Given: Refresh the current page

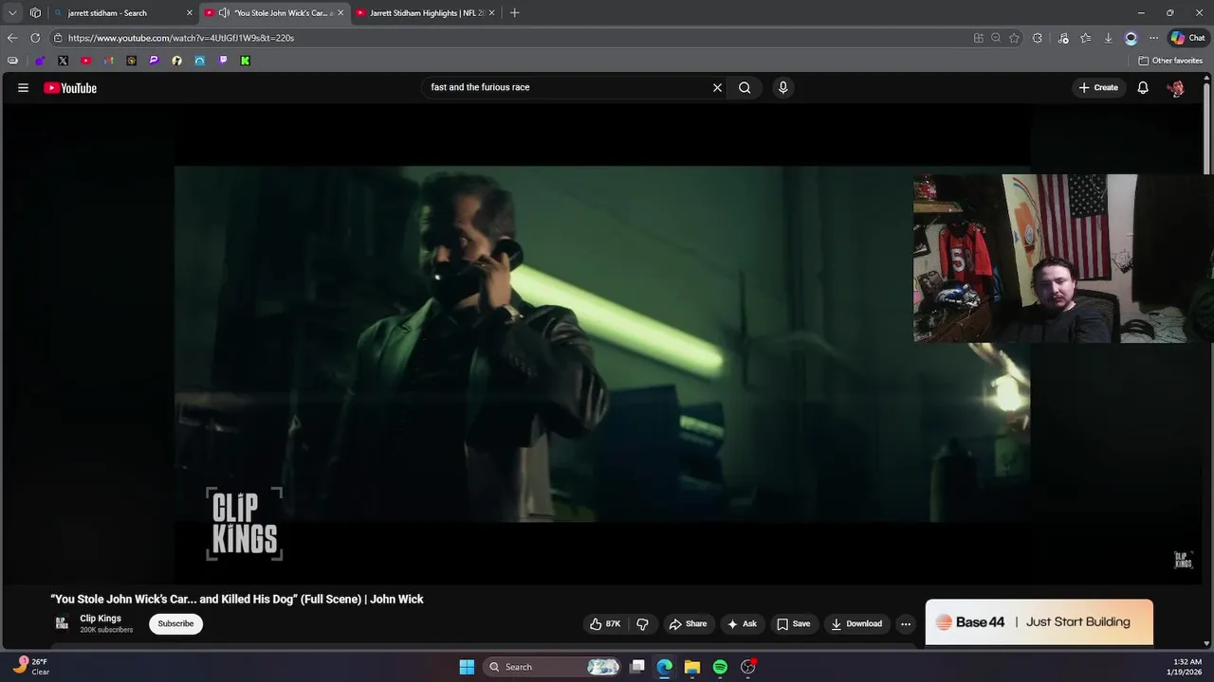Looking at the screenshot, I should [35, 38].
